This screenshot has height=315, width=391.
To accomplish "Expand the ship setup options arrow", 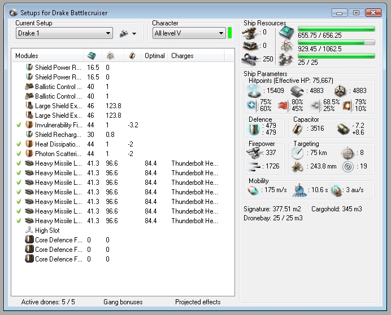I will (134, 34).
